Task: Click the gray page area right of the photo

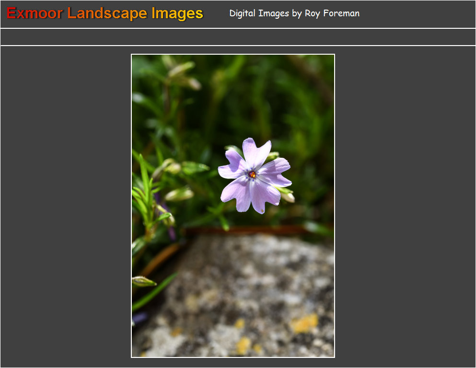Action: [x=405, y=206]
